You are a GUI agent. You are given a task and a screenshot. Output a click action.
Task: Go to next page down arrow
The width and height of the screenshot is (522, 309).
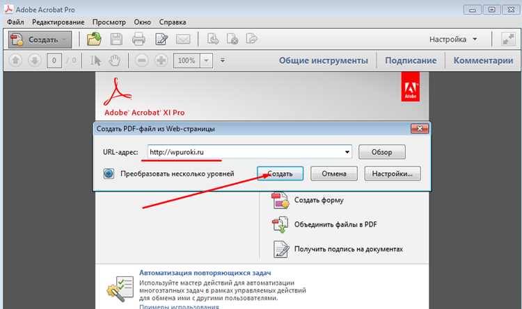[x=35, y=60]
